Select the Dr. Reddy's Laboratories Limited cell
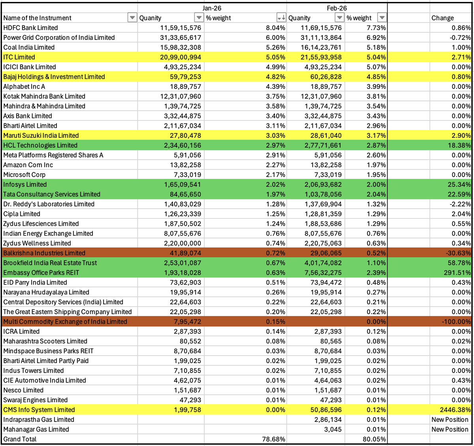This screenshot has height=446, width=474. (x=70, y=204)
